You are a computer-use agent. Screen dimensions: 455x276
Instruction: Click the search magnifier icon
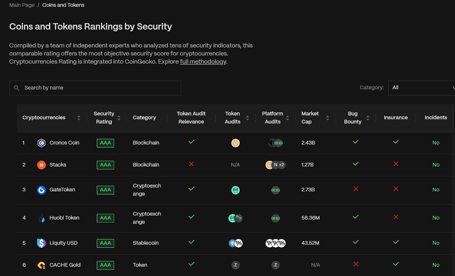coord(17,88)
